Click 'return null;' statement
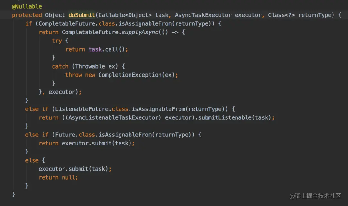Viewport: 348px width, 206px height. pos(58,177)
